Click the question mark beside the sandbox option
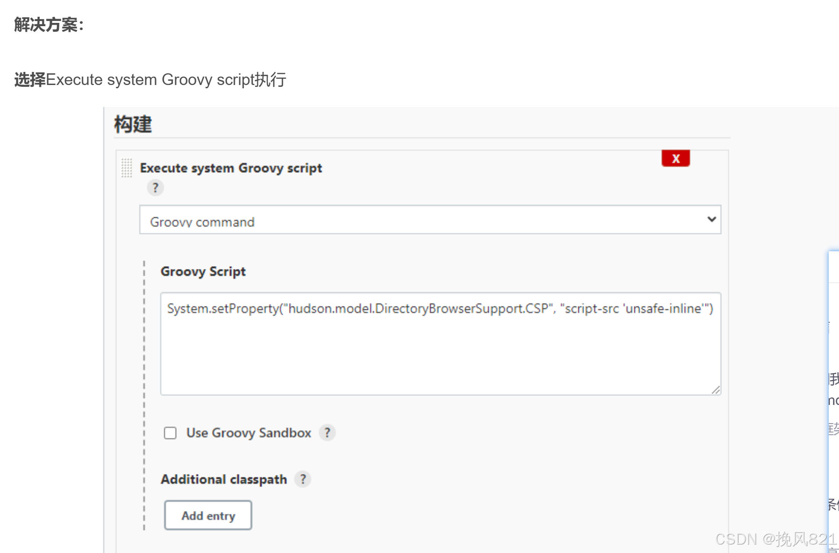The image size is (839, 553). click(x=327, y=433)
